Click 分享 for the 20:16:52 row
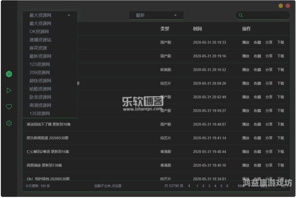The height and width of the screenshot is (198, 296). 269,70
